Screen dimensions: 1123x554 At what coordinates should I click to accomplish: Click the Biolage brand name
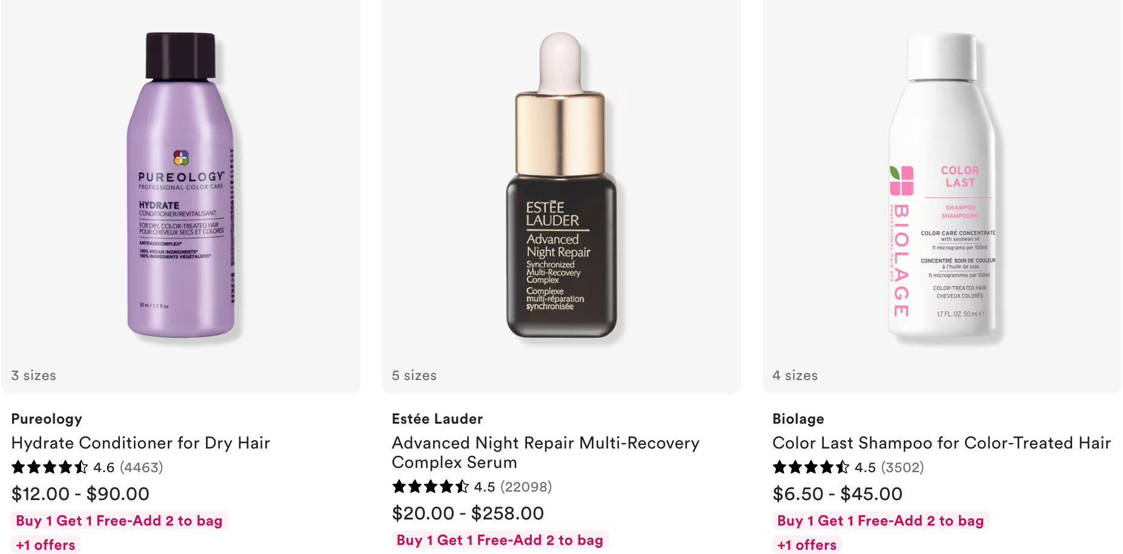(x=798, y=419)
